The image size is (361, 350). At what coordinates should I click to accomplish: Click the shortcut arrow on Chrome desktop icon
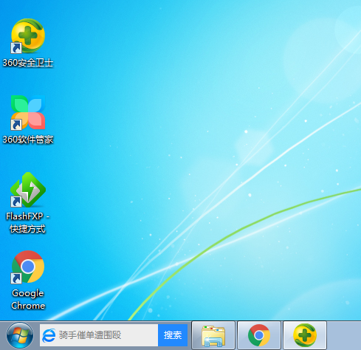[x=16, y=278]
